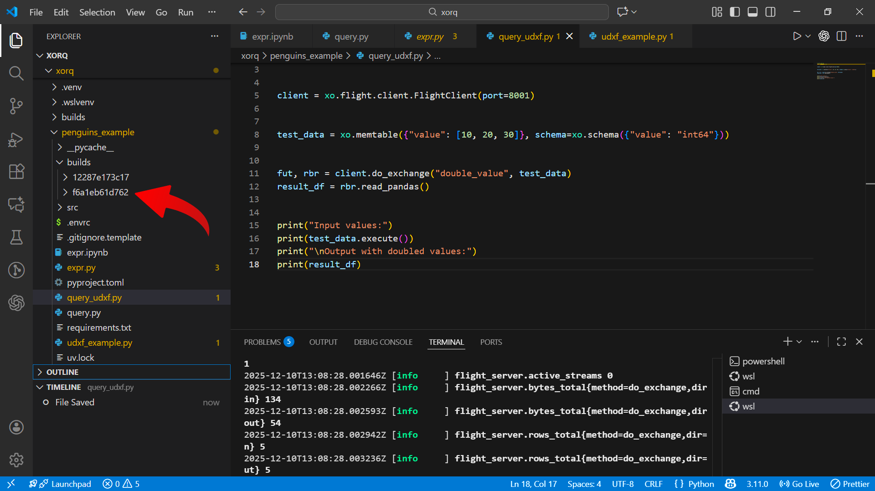
Task: Open Source Control view
Action: (x=16, y=106)
